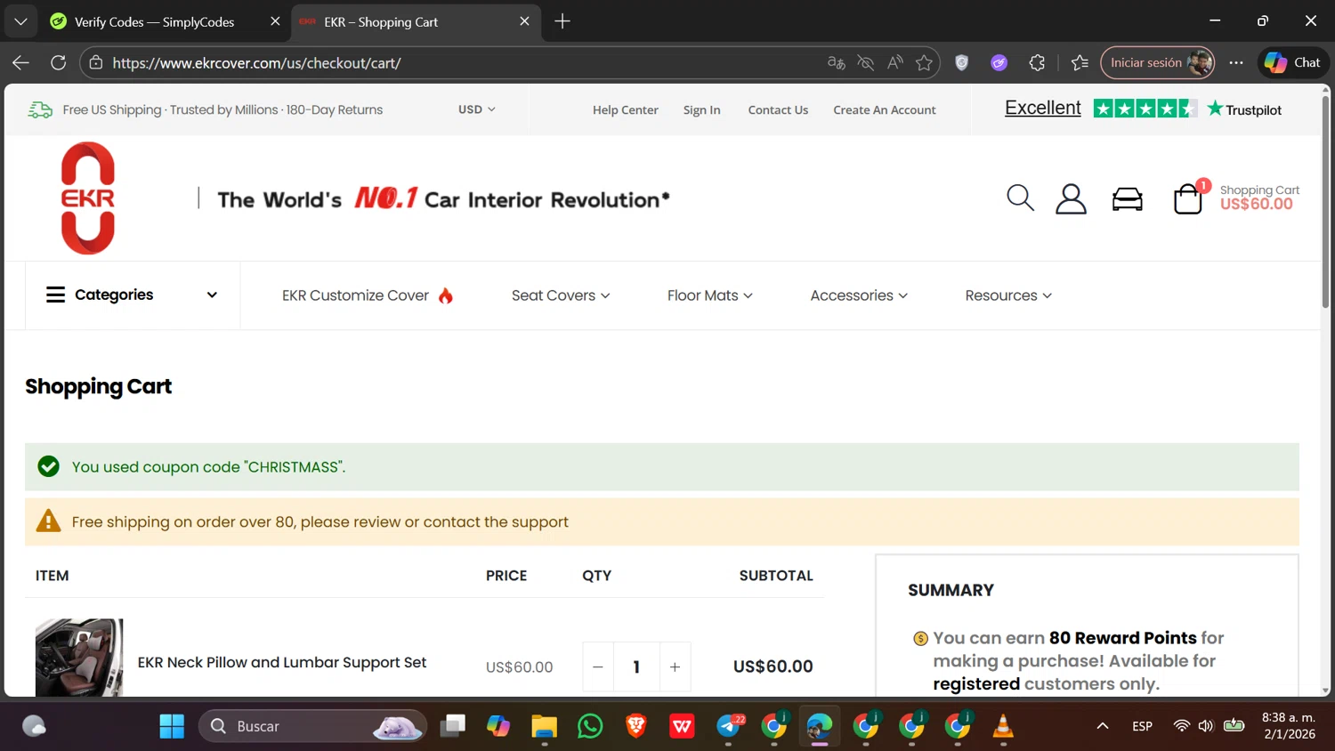This screenshot has width=1335, height=751.
Task: Open volume control tray icon
Action: tap(1206, 726)
